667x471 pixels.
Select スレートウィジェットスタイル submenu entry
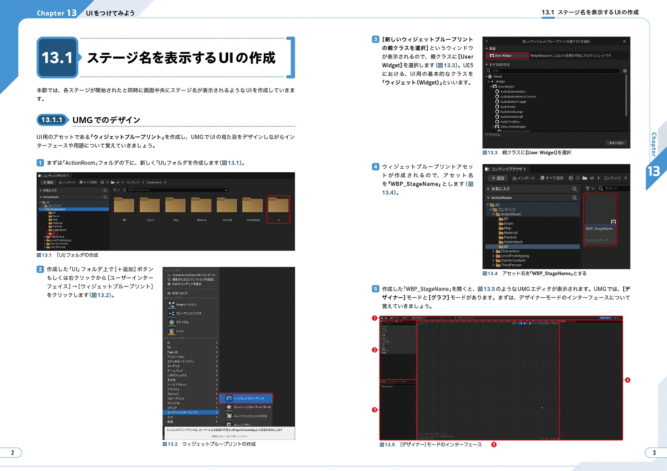pos(250,416)
